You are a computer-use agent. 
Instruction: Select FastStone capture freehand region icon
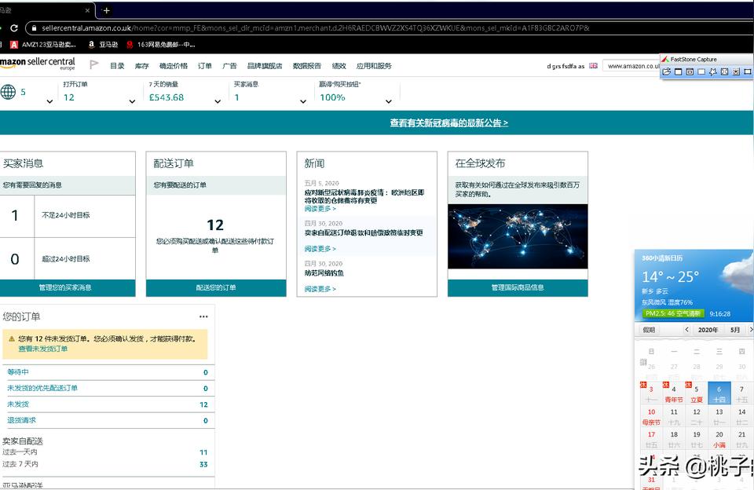(712, 71)
